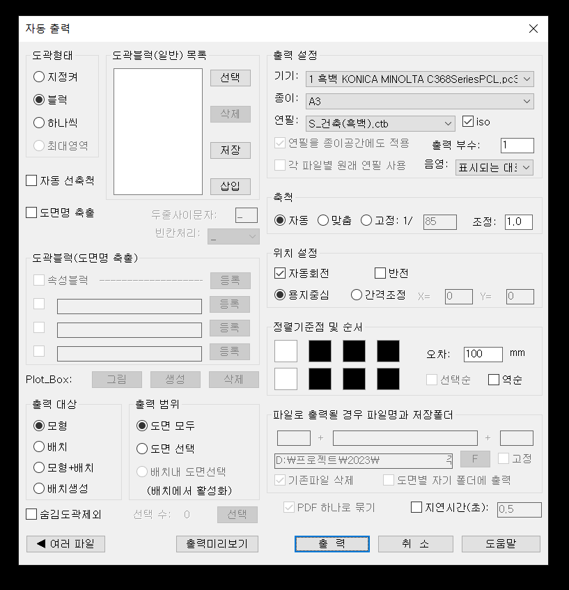The image size is (569, 590).
Task: Click the 출력 print button
Action: tap(332, 545)
